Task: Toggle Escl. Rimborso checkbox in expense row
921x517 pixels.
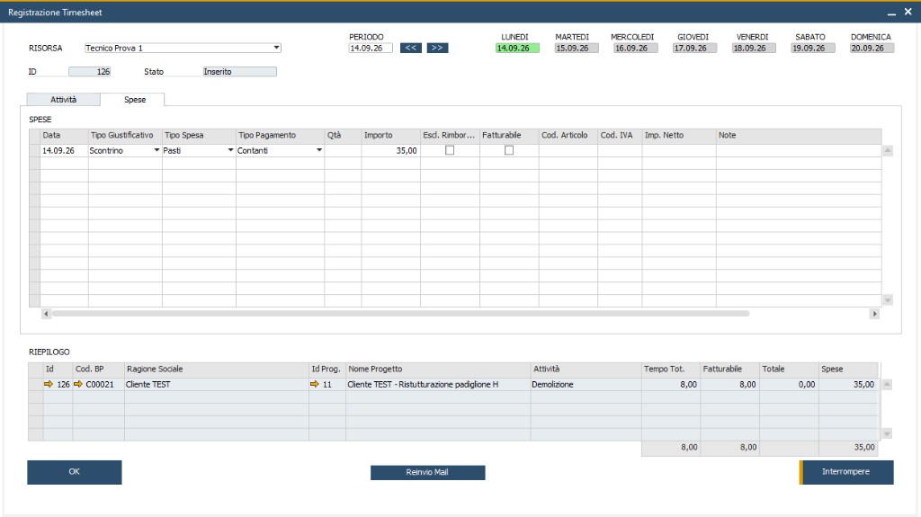Action: click(450, 150)
